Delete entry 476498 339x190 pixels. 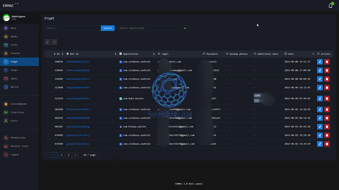click(327, 144)
